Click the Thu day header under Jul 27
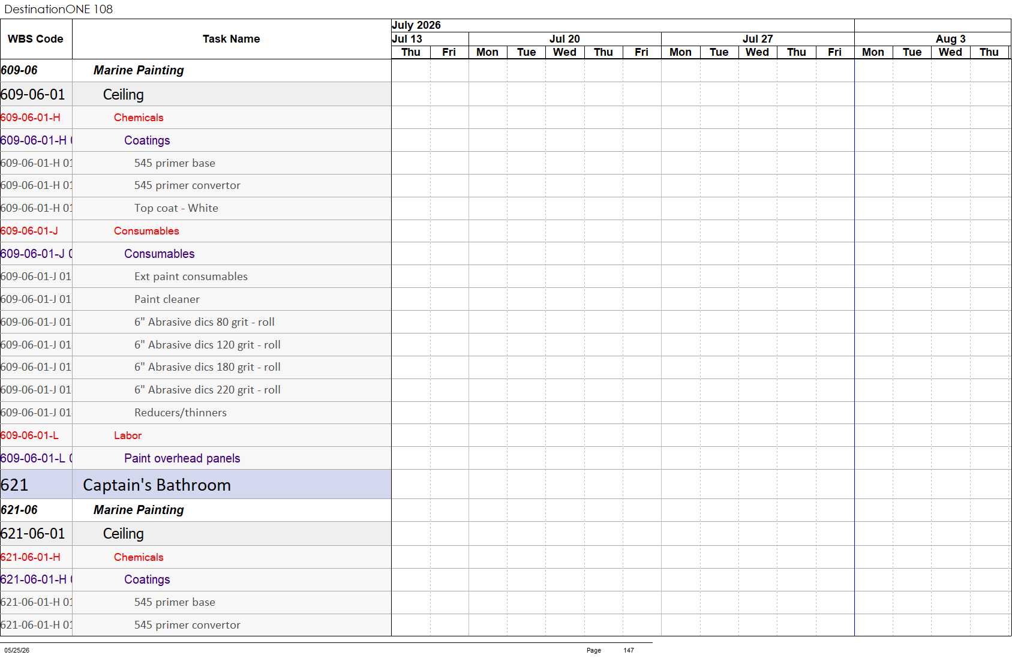Image resolution: width=1012 pixels, height=658 pixels. pyautogui.click(x=797, y=52)
